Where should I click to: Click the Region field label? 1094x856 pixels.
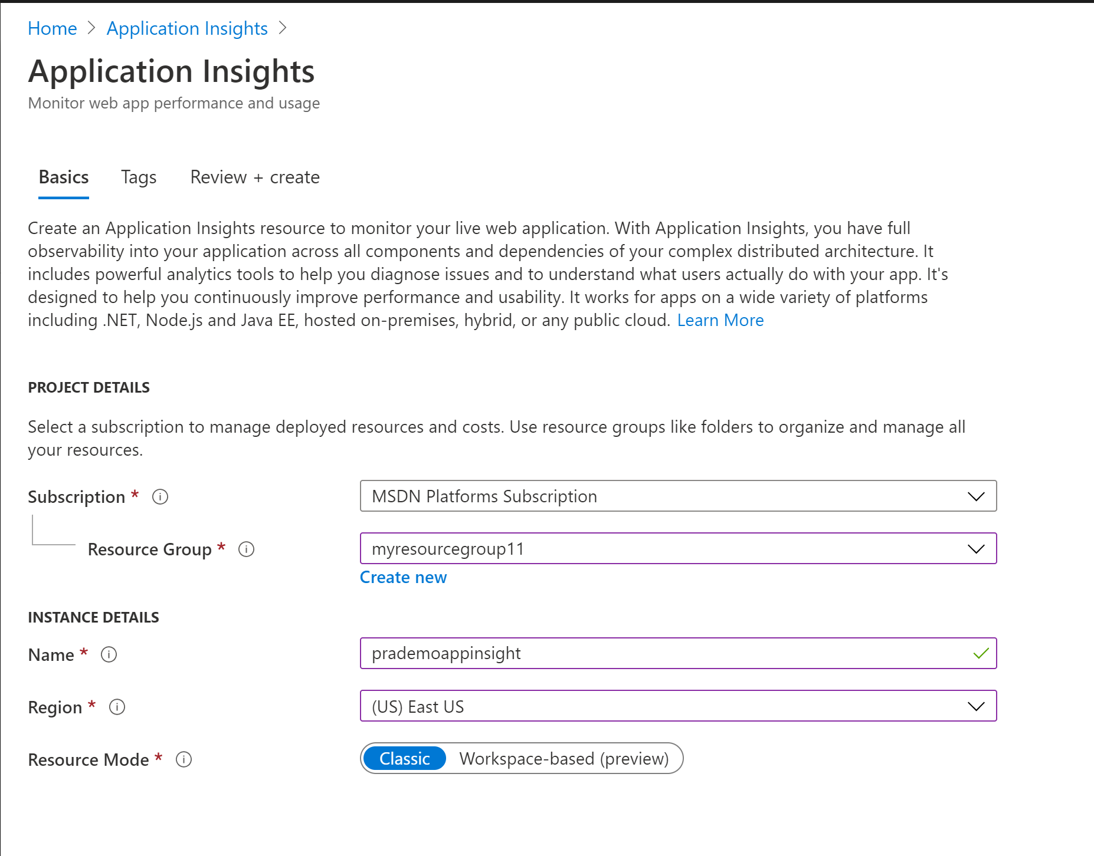pos(55,707)
